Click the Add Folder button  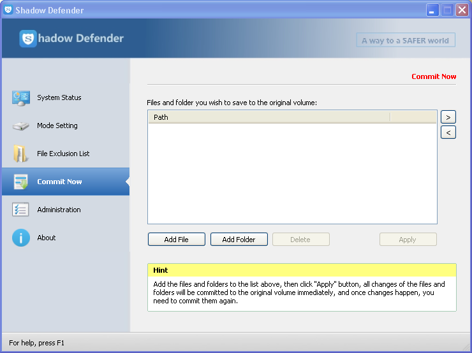[239, 240]
